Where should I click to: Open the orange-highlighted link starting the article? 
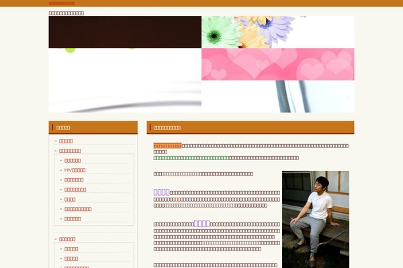167,146
